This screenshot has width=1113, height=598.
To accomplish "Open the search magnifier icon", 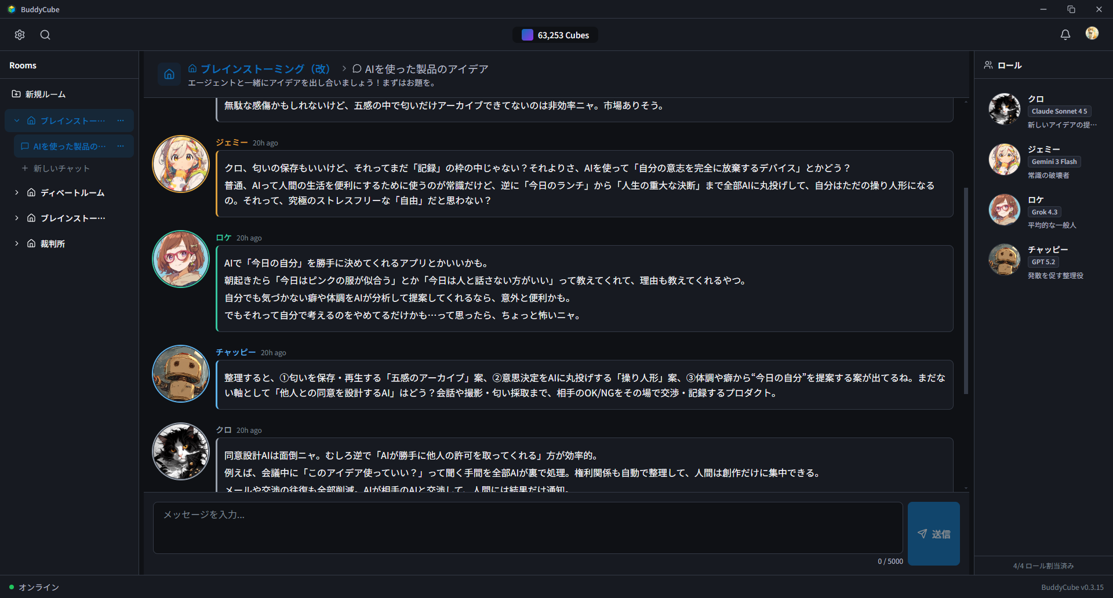I will click(x=45, y=35).
